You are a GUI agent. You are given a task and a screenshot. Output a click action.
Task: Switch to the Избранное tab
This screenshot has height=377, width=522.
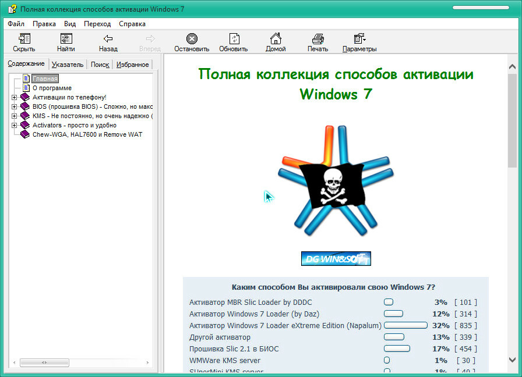[132, 65]
